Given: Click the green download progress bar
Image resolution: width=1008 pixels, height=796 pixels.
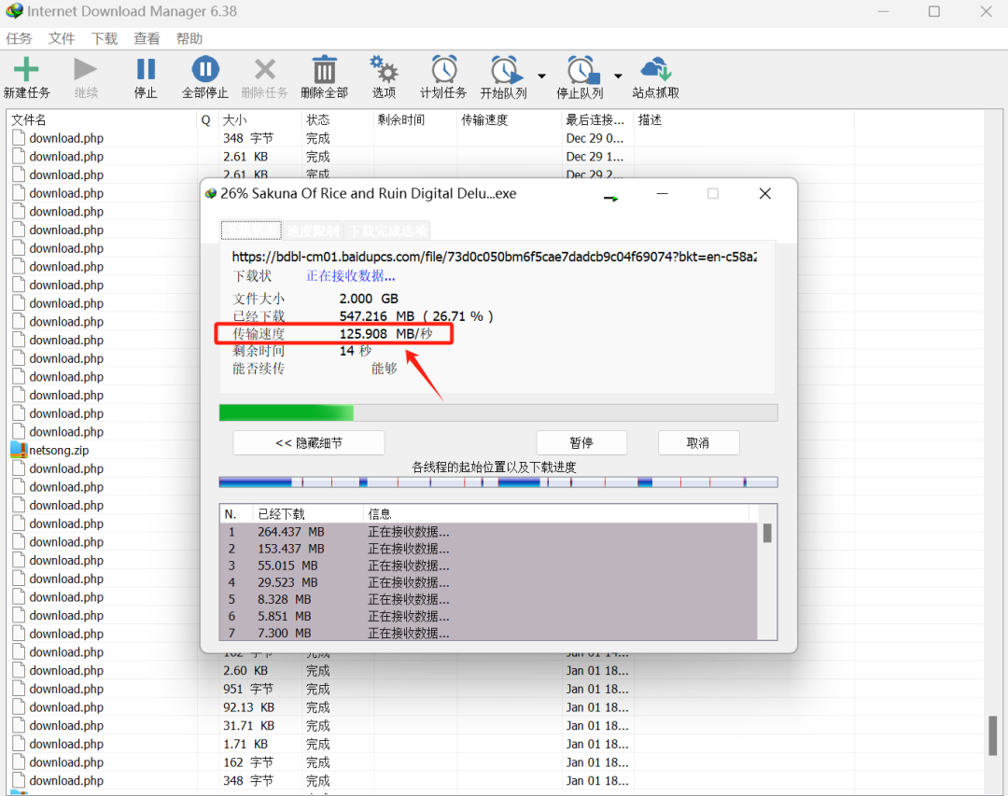Looking at the screenshot, I should point(498,412).
